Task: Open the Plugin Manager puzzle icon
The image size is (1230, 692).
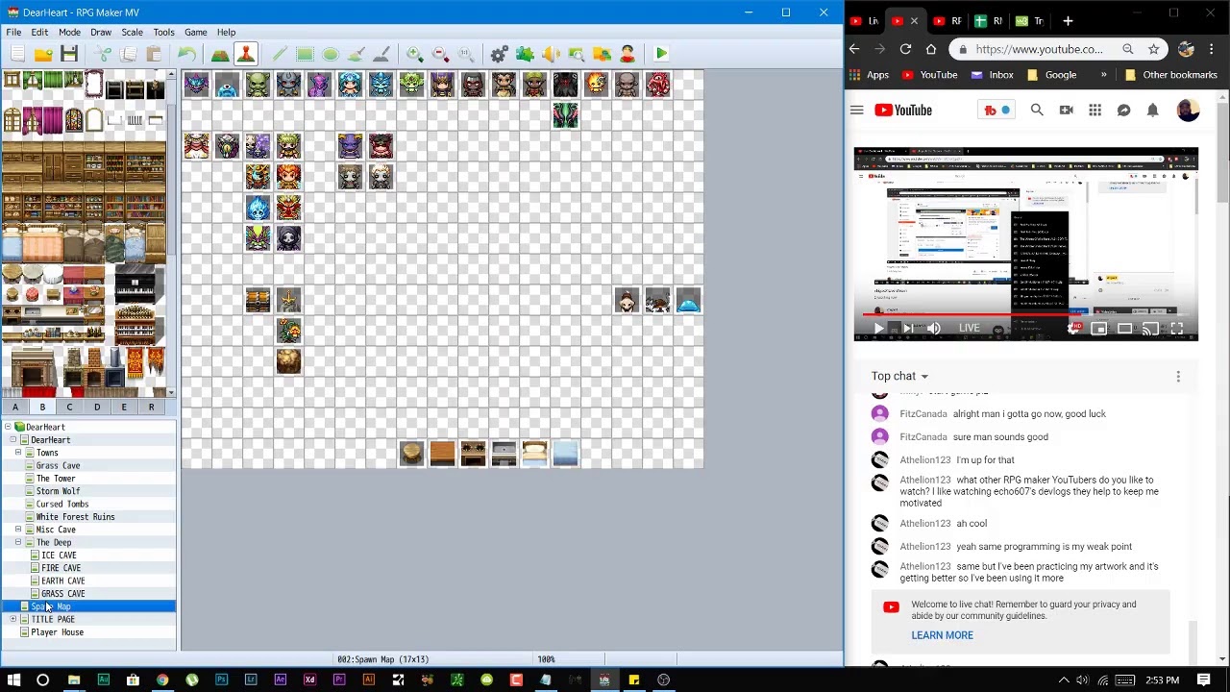Action: (525, 54)
